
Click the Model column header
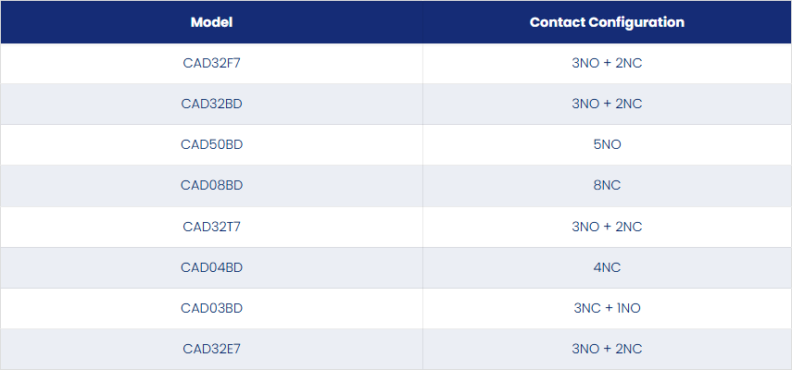point(211,22)
